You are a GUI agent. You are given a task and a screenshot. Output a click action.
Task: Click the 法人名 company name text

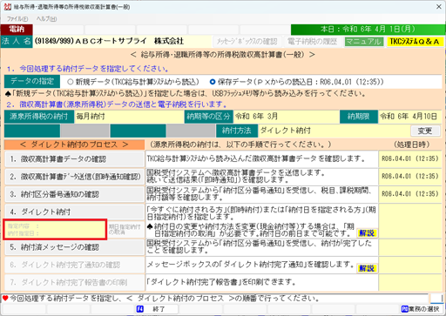(x=109, y=41)
